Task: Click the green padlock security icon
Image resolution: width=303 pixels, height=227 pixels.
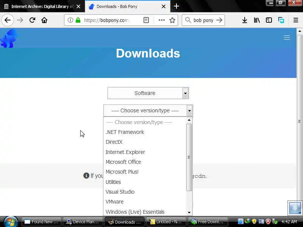Action: coord(78,20)
